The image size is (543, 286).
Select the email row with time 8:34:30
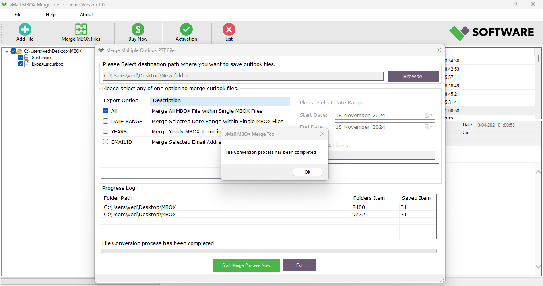click(x=490, y=61)
